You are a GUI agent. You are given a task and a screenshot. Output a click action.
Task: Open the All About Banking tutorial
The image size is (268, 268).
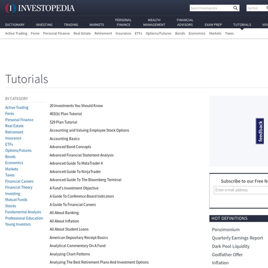(64, 213)
